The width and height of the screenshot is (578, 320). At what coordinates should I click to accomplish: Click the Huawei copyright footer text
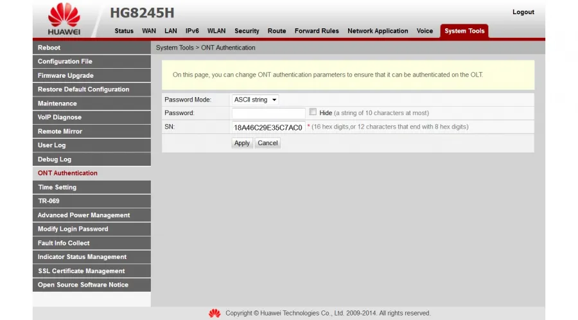tap(328, 314)
